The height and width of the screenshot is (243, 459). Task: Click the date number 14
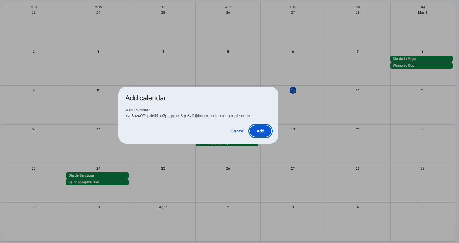pyautogui.click(x=357, y=90)
